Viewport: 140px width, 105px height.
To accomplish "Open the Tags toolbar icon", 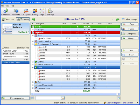I will click(42, 12).
